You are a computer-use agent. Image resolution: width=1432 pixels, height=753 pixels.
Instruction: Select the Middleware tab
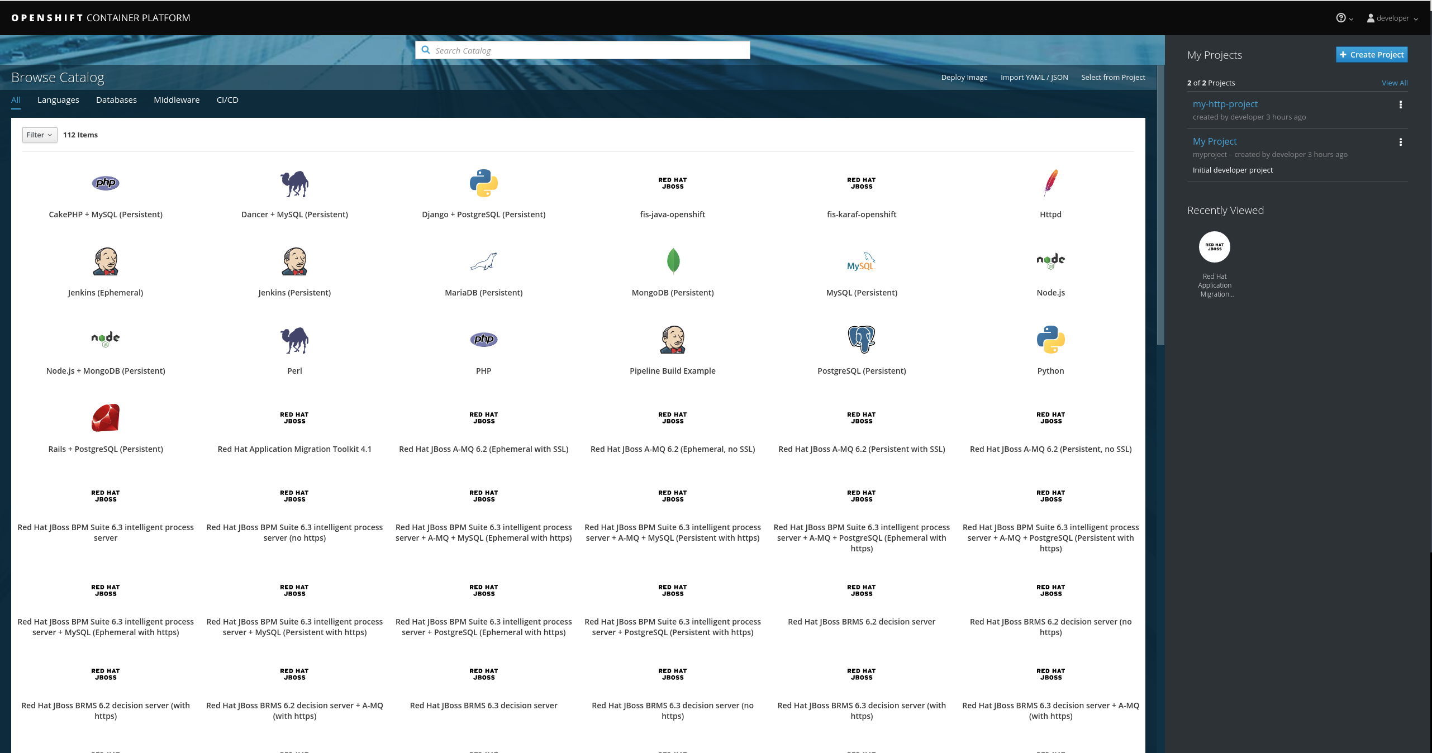tap(176, 99)
